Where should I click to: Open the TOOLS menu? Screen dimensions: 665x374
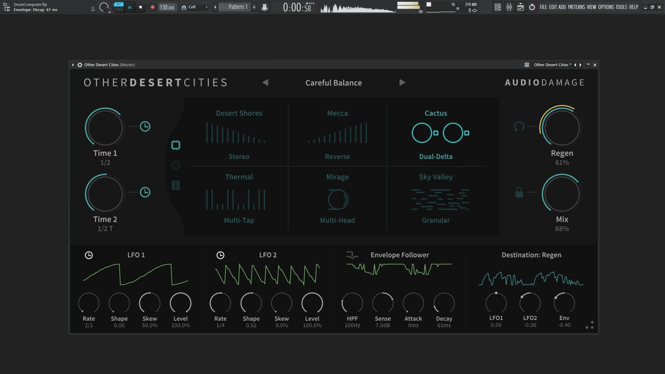click(x=621, y=7)
